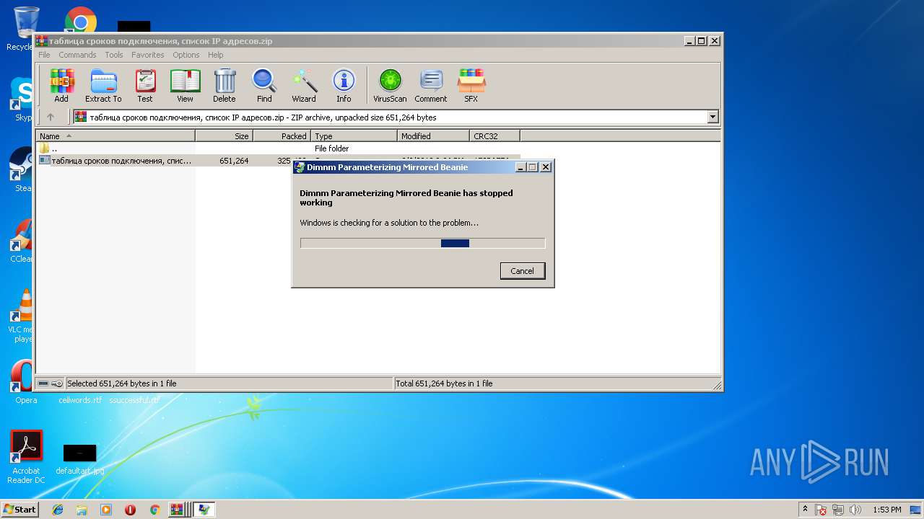The height and width of the screenshot is (519, 924).
Task: Open the Favorites menu
Action: (147, 55)
